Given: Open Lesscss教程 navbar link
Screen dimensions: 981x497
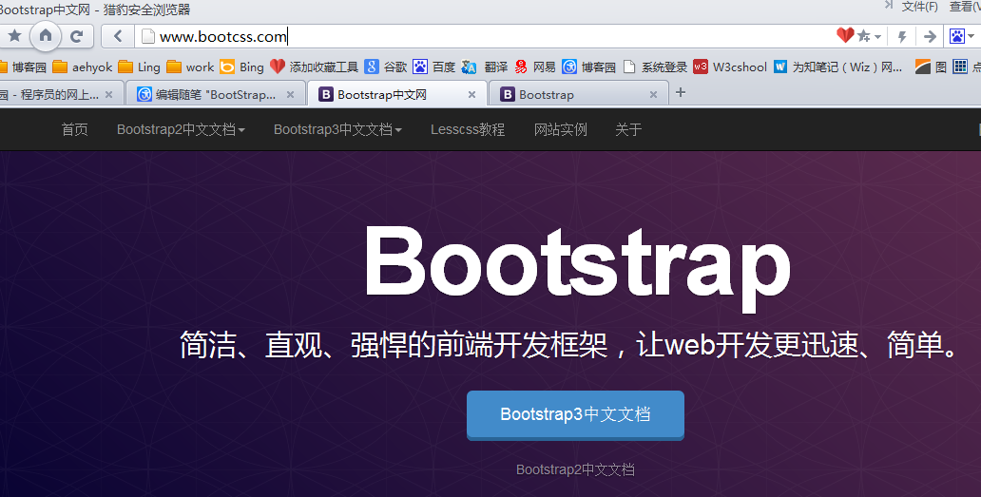Looking at the screenshot, I should click(468, 129).
